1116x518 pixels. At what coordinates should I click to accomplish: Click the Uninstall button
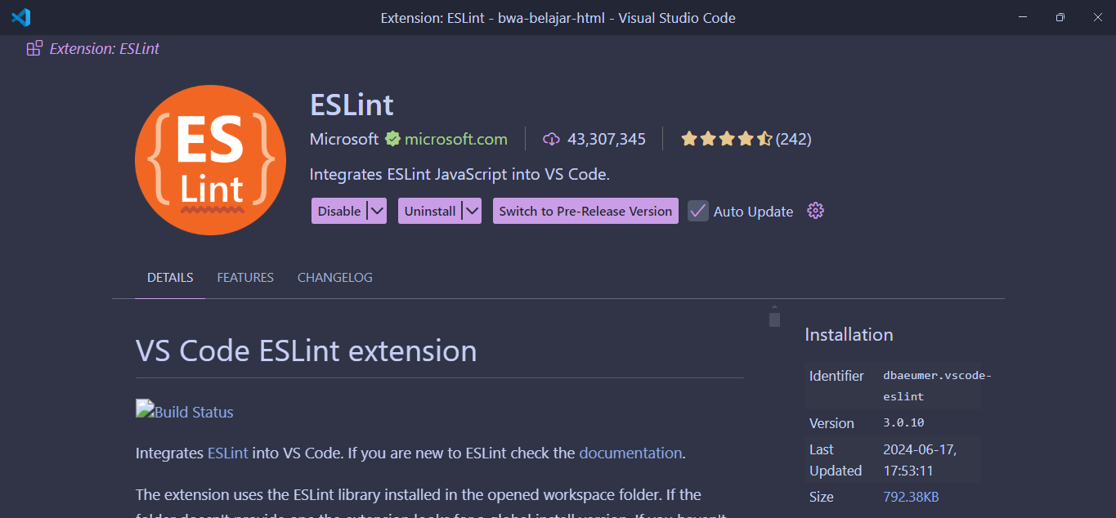click(430, 211)
